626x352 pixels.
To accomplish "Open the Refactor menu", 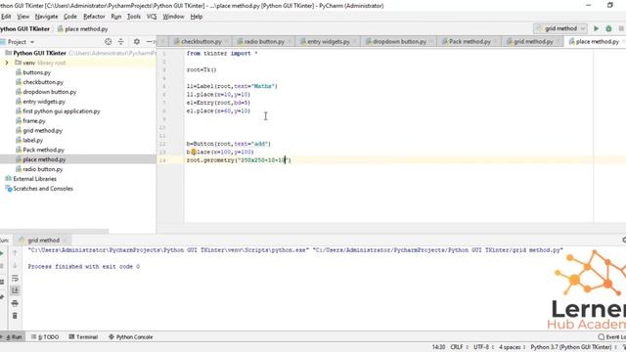I will tap(94, 17).
